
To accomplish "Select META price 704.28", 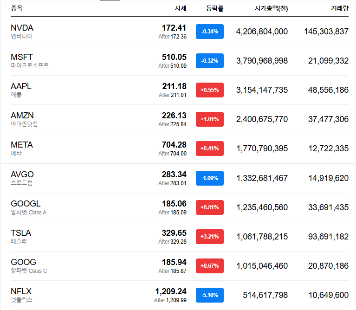I will pos(174,145).
